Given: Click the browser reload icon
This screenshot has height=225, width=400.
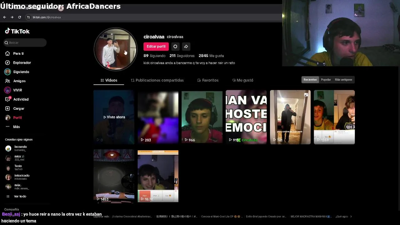Looking at the screenshot, I should 19,17.
